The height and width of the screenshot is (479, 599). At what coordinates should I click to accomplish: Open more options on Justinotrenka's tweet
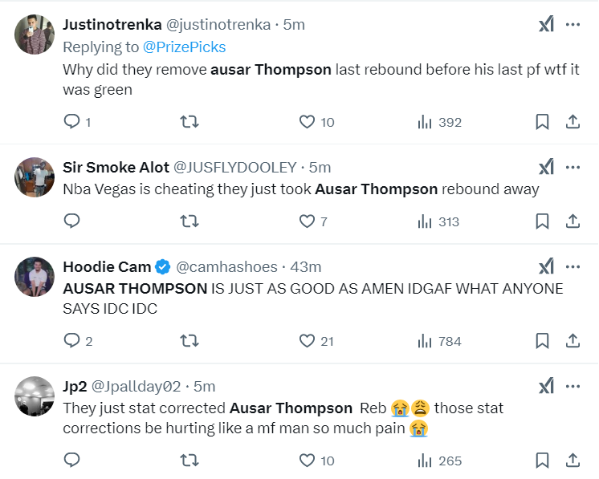573,25
